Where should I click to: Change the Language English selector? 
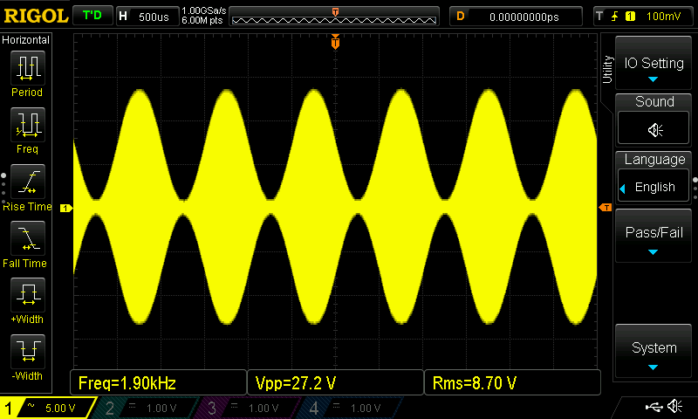[x=654, y=187]
